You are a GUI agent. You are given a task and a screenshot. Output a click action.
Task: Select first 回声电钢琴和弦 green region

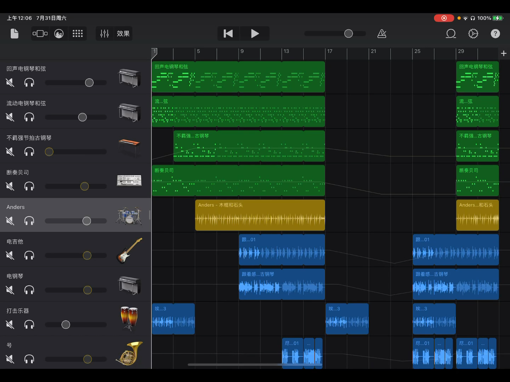pyautogui.click(x=238, y=77)
